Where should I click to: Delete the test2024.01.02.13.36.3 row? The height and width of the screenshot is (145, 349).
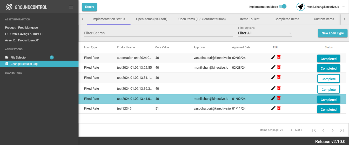click(279, 88)
